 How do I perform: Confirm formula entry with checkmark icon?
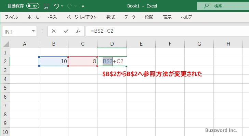(66, 31)
